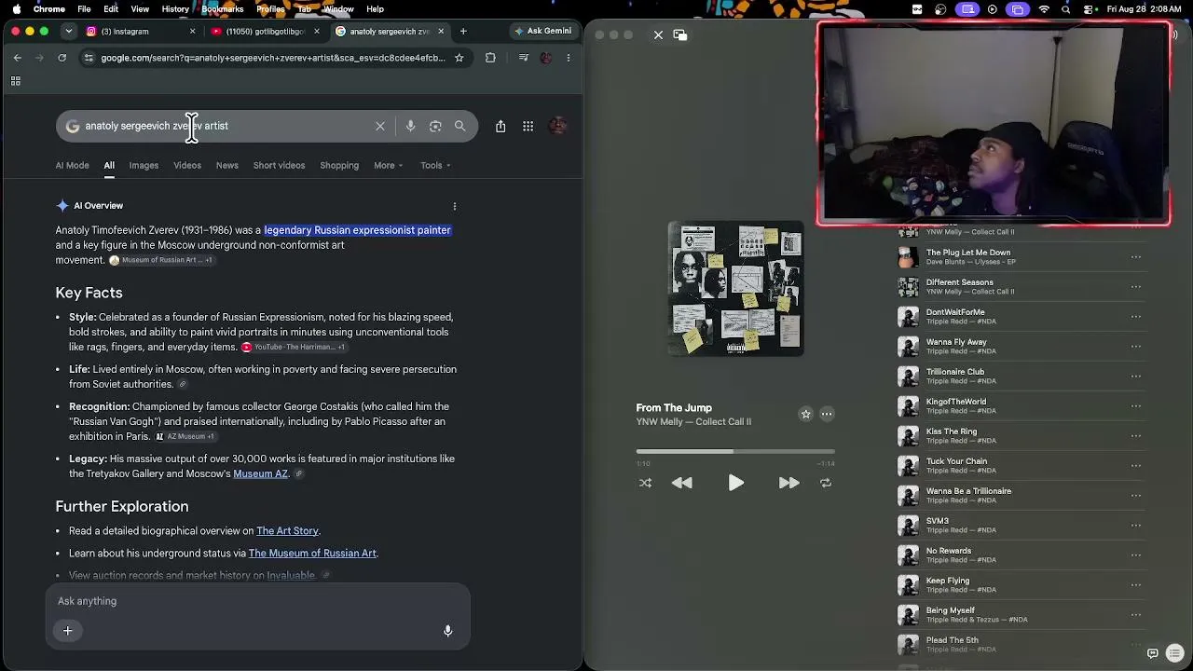Start voice search with the search-bar microphone
The image size is (1193, 671).
pyautogui.click(x=410, y=126)
